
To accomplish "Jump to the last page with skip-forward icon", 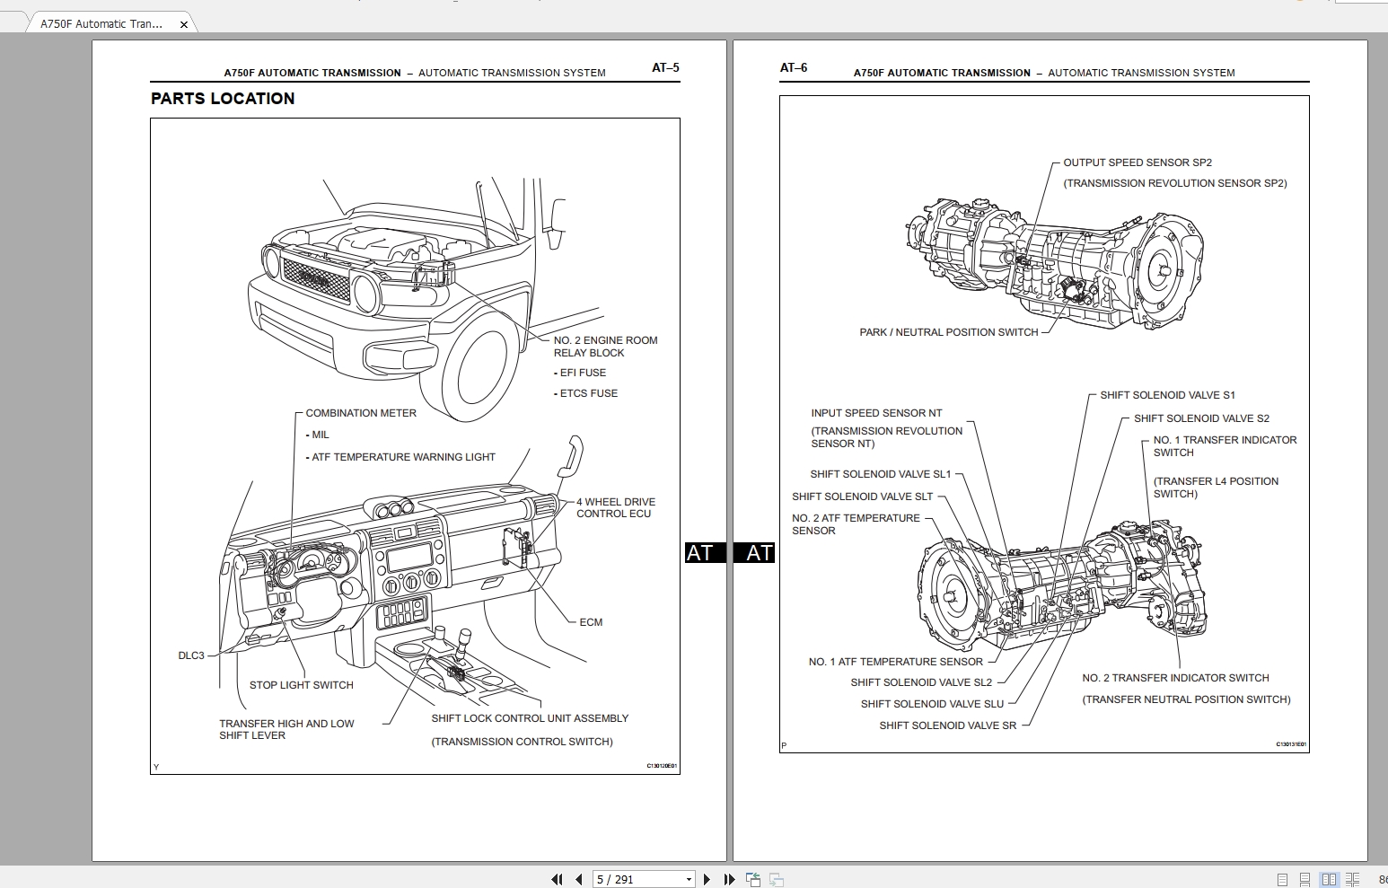I will [x=728, y=879].
